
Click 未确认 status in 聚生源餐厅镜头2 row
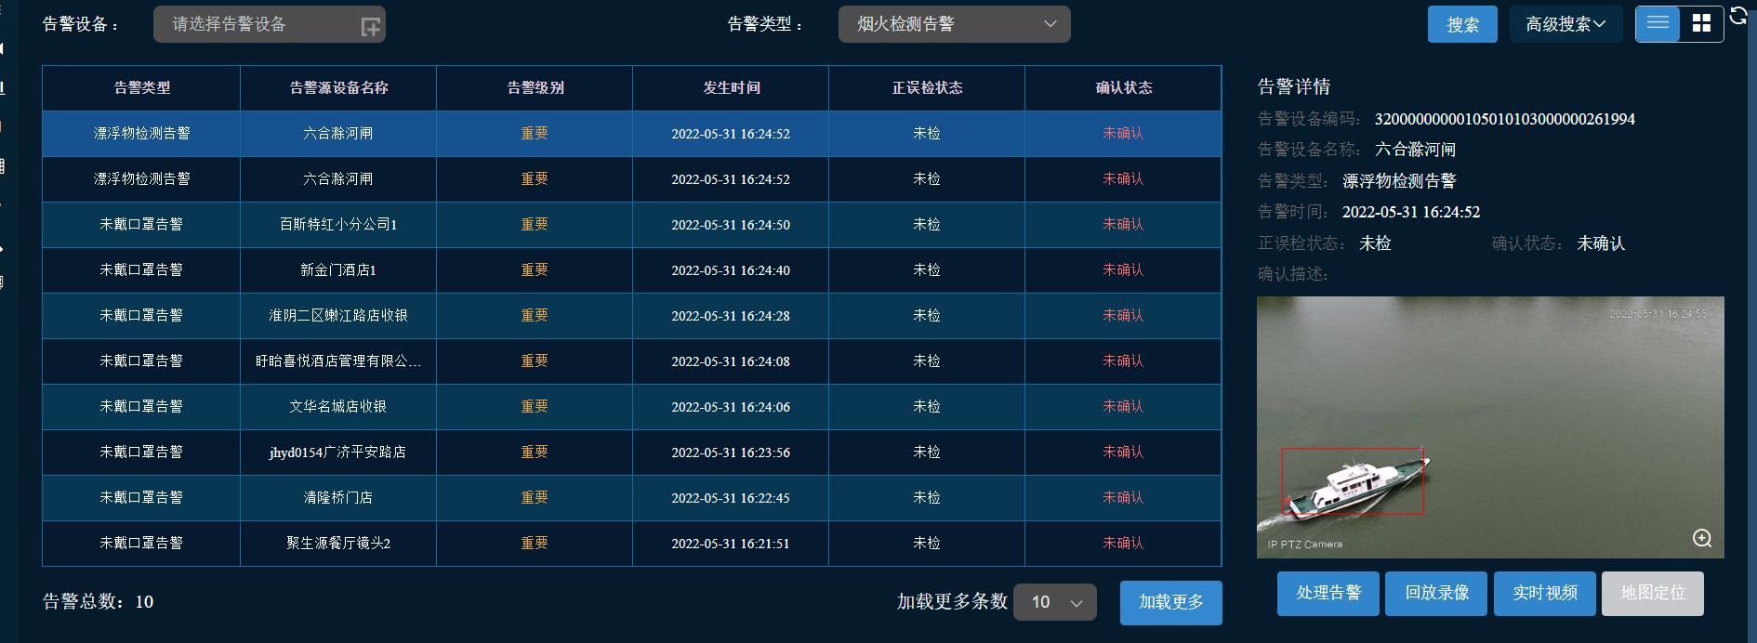[x=1123, y=543]
